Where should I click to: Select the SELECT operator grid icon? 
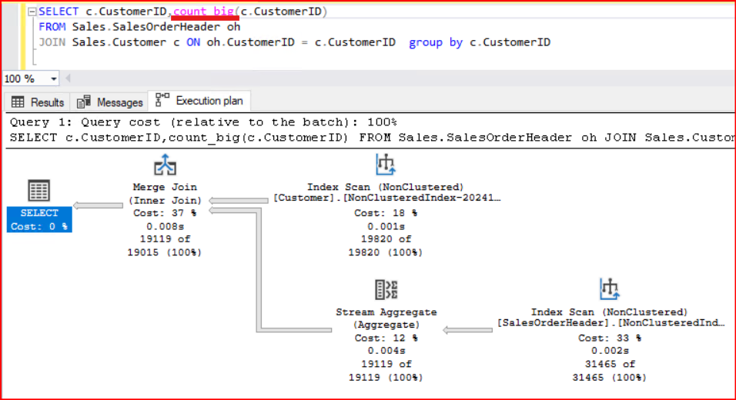(x=38, y=192)
